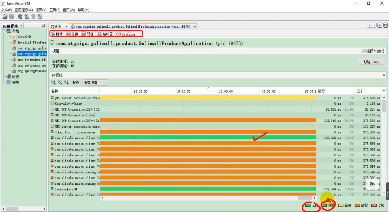Screen dimensions: 389x212
Task: Click the 线程 Dump button
Action: pyautogui.click(x=371, y=62)
